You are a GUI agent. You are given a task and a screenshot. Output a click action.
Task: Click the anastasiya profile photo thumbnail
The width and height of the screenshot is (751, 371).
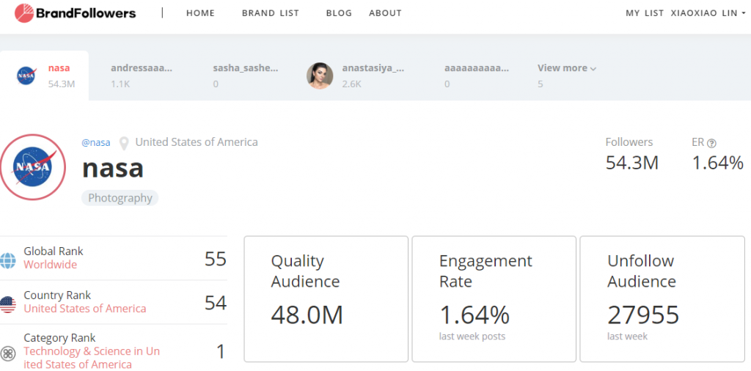click(320, 76)
